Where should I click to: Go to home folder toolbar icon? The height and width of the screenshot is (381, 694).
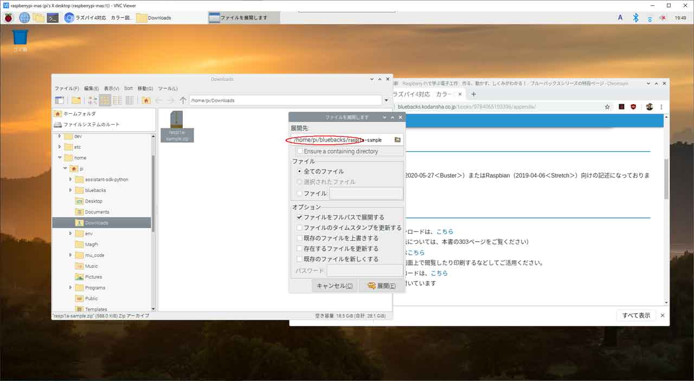coord(146,100)
